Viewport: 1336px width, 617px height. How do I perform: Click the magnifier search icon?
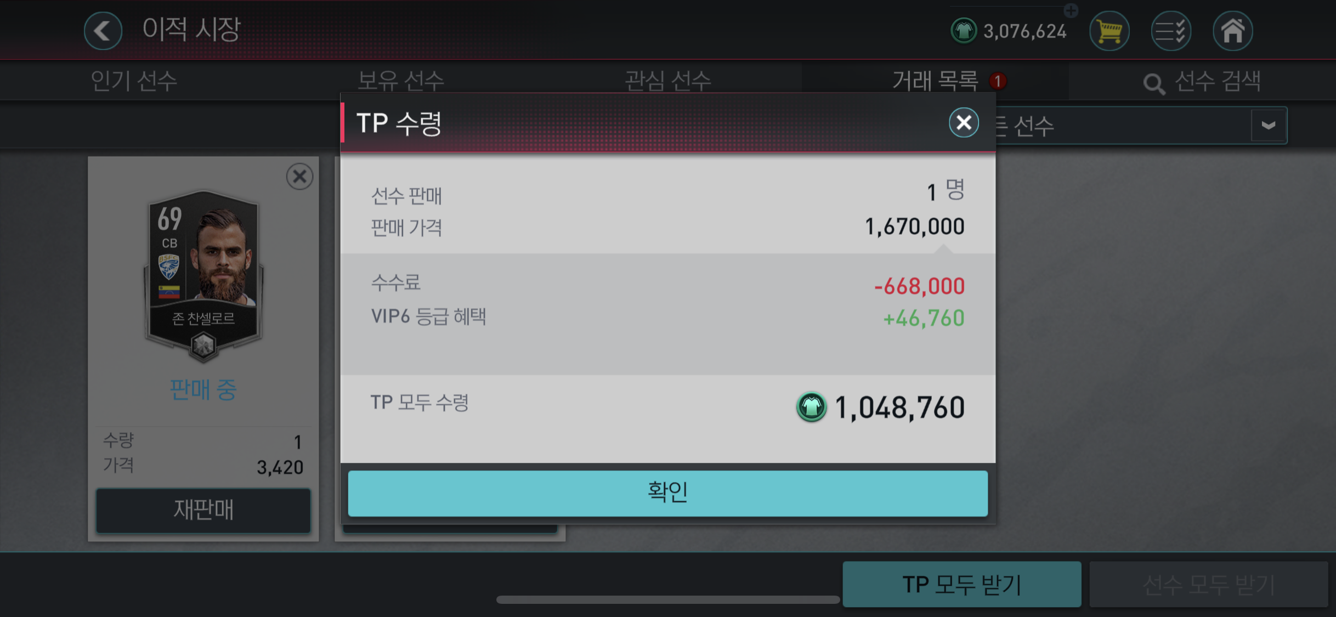1154,84
